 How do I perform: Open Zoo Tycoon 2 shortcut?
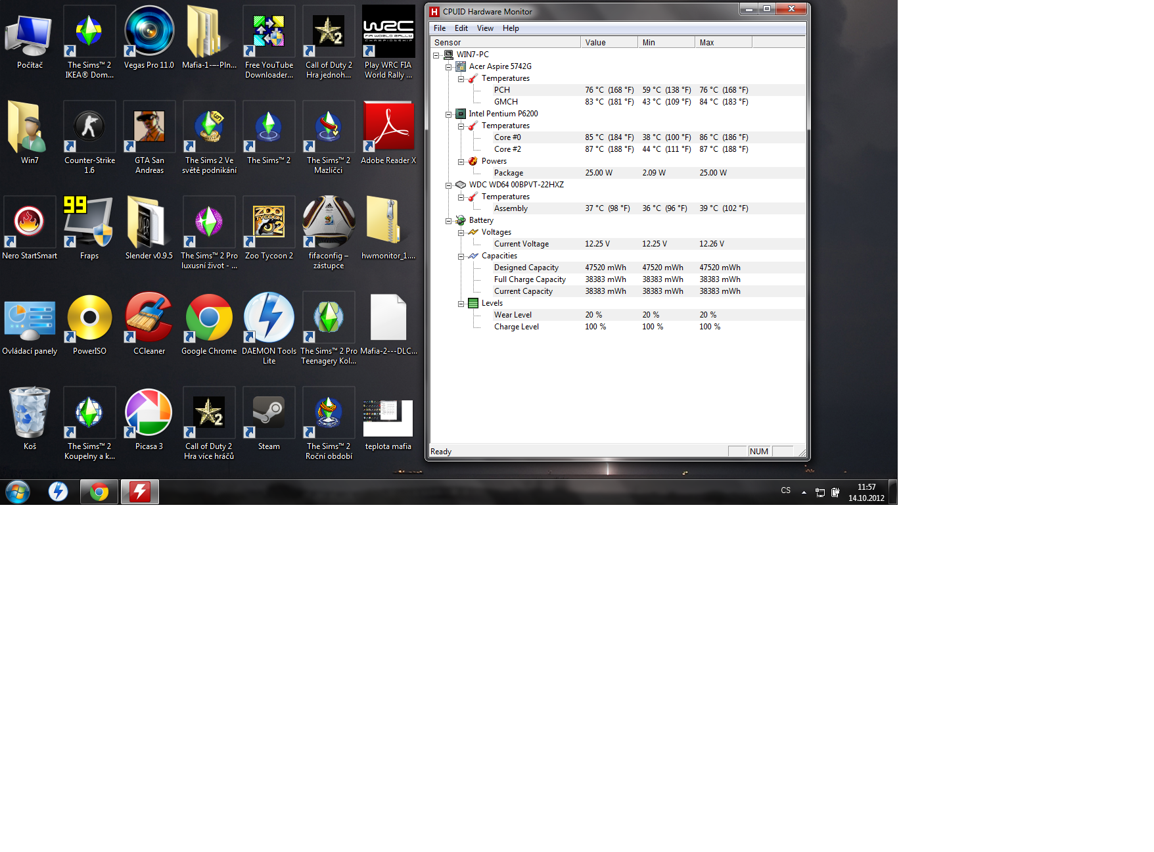269,225
